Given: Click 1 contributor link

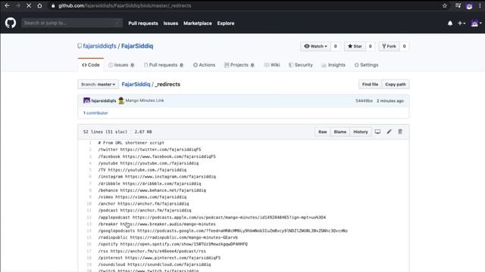Looking at the screenshot, I should tap(95, 113).
